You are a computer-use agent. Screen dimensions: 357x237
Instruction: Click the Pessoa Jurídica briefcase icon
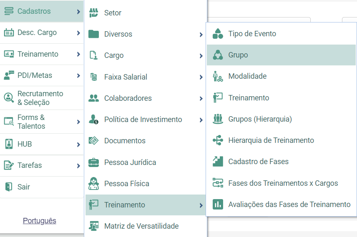click(93, 162)
